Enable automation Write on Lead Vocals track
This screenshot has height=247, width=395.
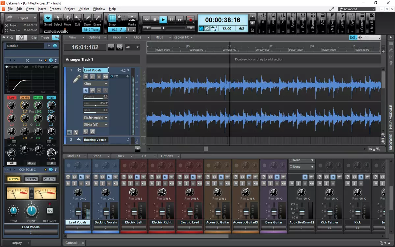point(92,91)
